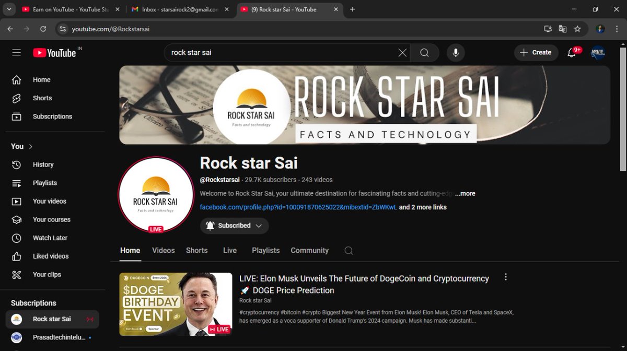
Task: Bookmark this page with star icon
Action: (577, 29)
